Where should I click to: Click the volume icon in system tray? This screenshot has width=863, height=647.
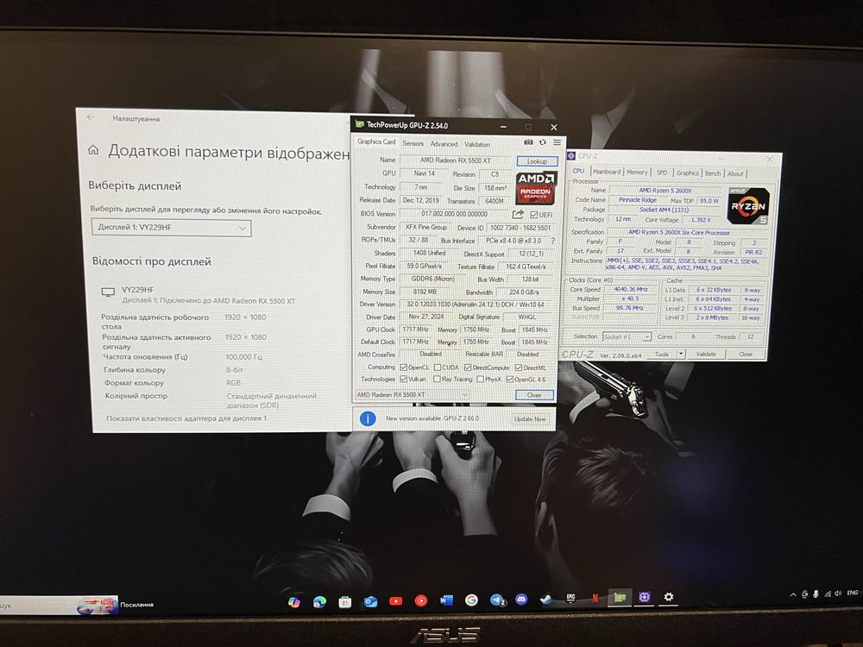[x=838, y=594]
